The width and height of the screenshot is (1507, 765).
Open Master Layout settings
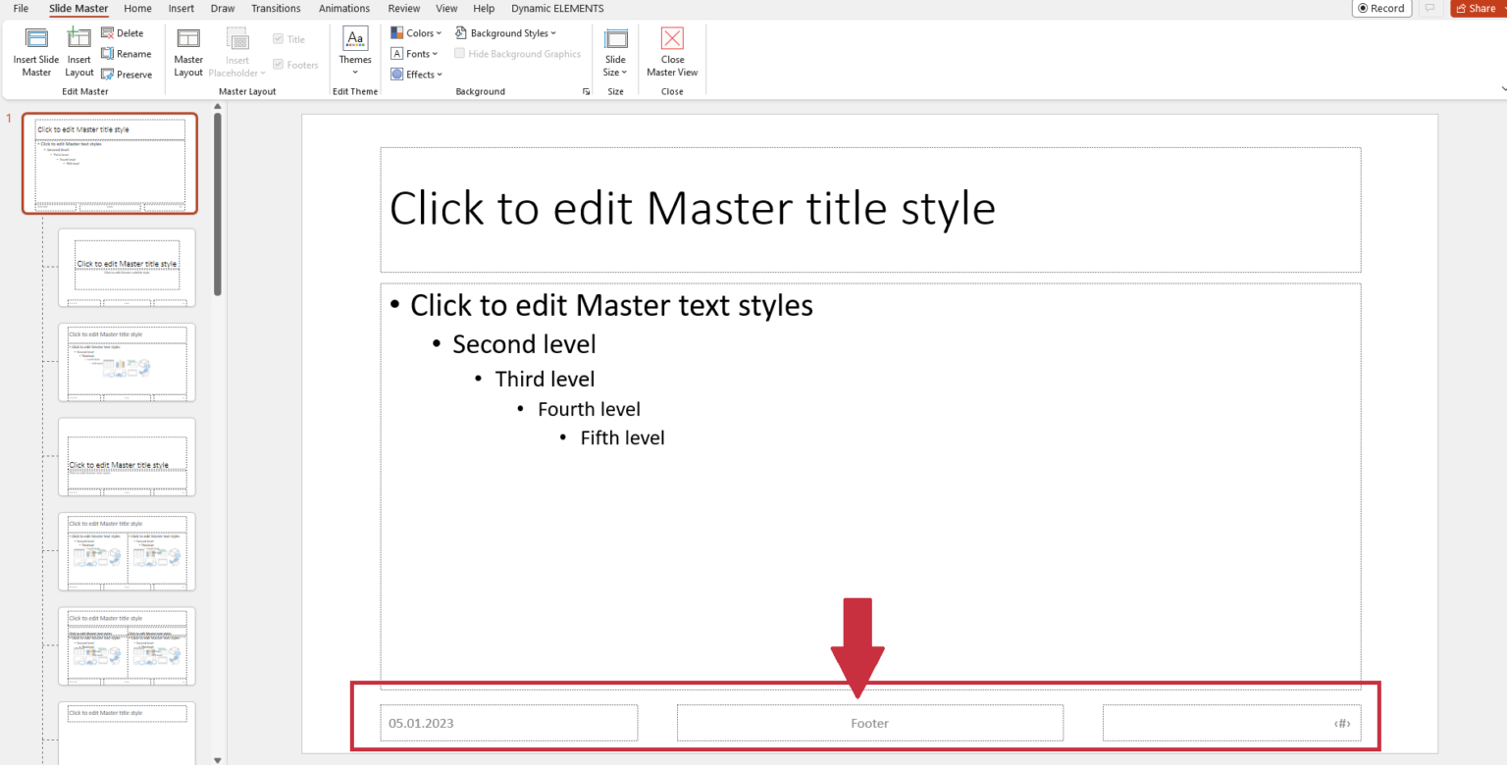[x=187, y=53]
